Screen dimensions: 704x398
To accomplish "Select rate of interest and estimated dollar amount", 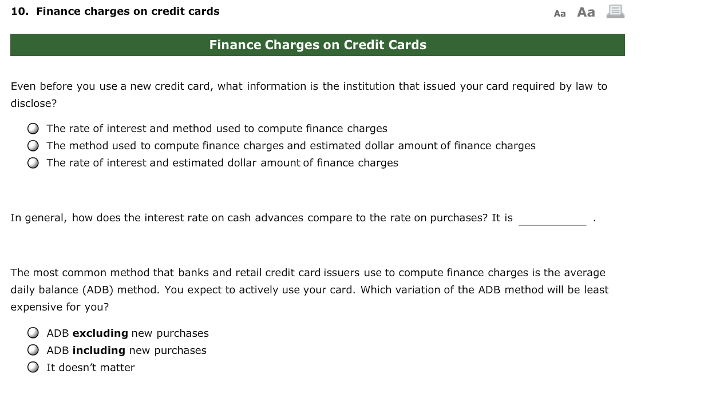I will [33, 162].
